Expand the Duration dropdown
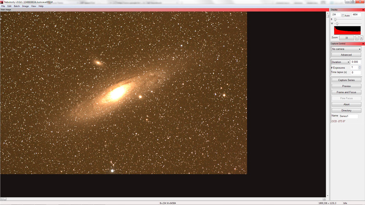 click(340, 62)
